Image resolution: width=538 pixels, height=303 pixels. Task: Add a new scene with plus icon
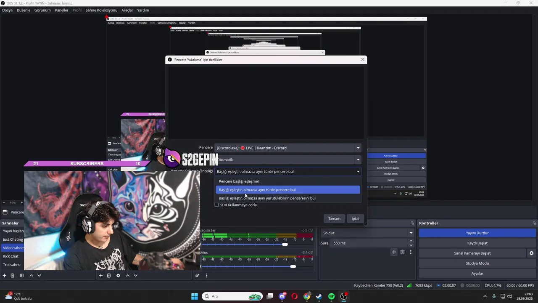click(5, 276)
